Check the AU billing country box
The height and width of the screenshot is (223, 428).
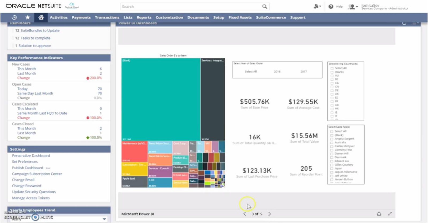332,76
